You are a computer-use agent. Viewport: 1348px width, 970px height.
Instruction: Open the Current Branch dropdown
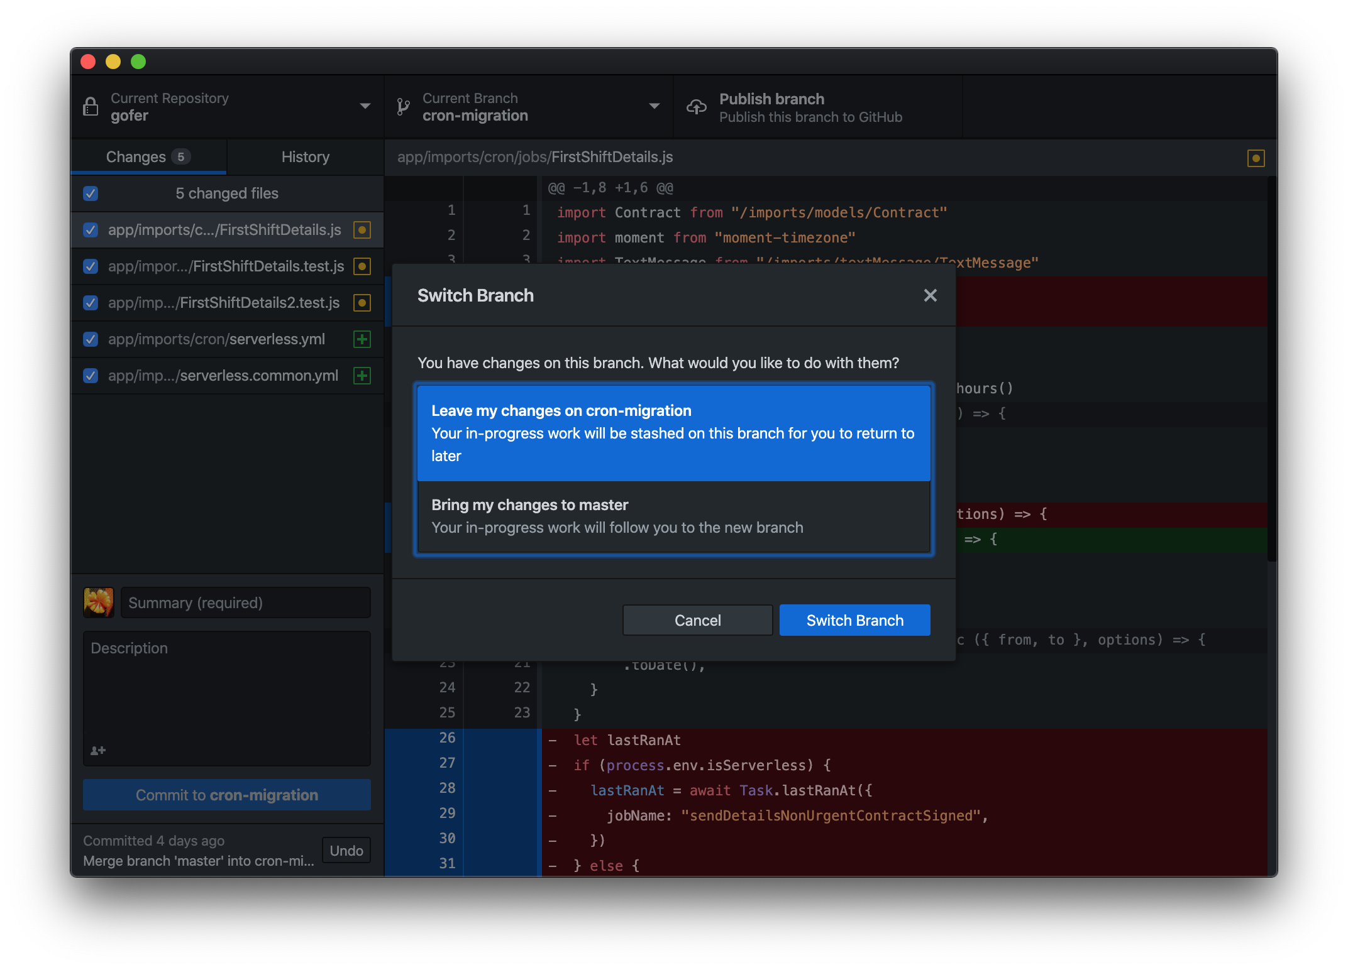pos(655,106)
